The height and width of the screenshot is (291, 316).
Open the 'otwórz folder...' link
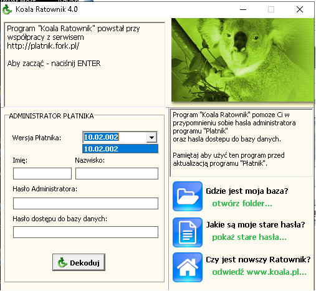[x=242, y=203]
